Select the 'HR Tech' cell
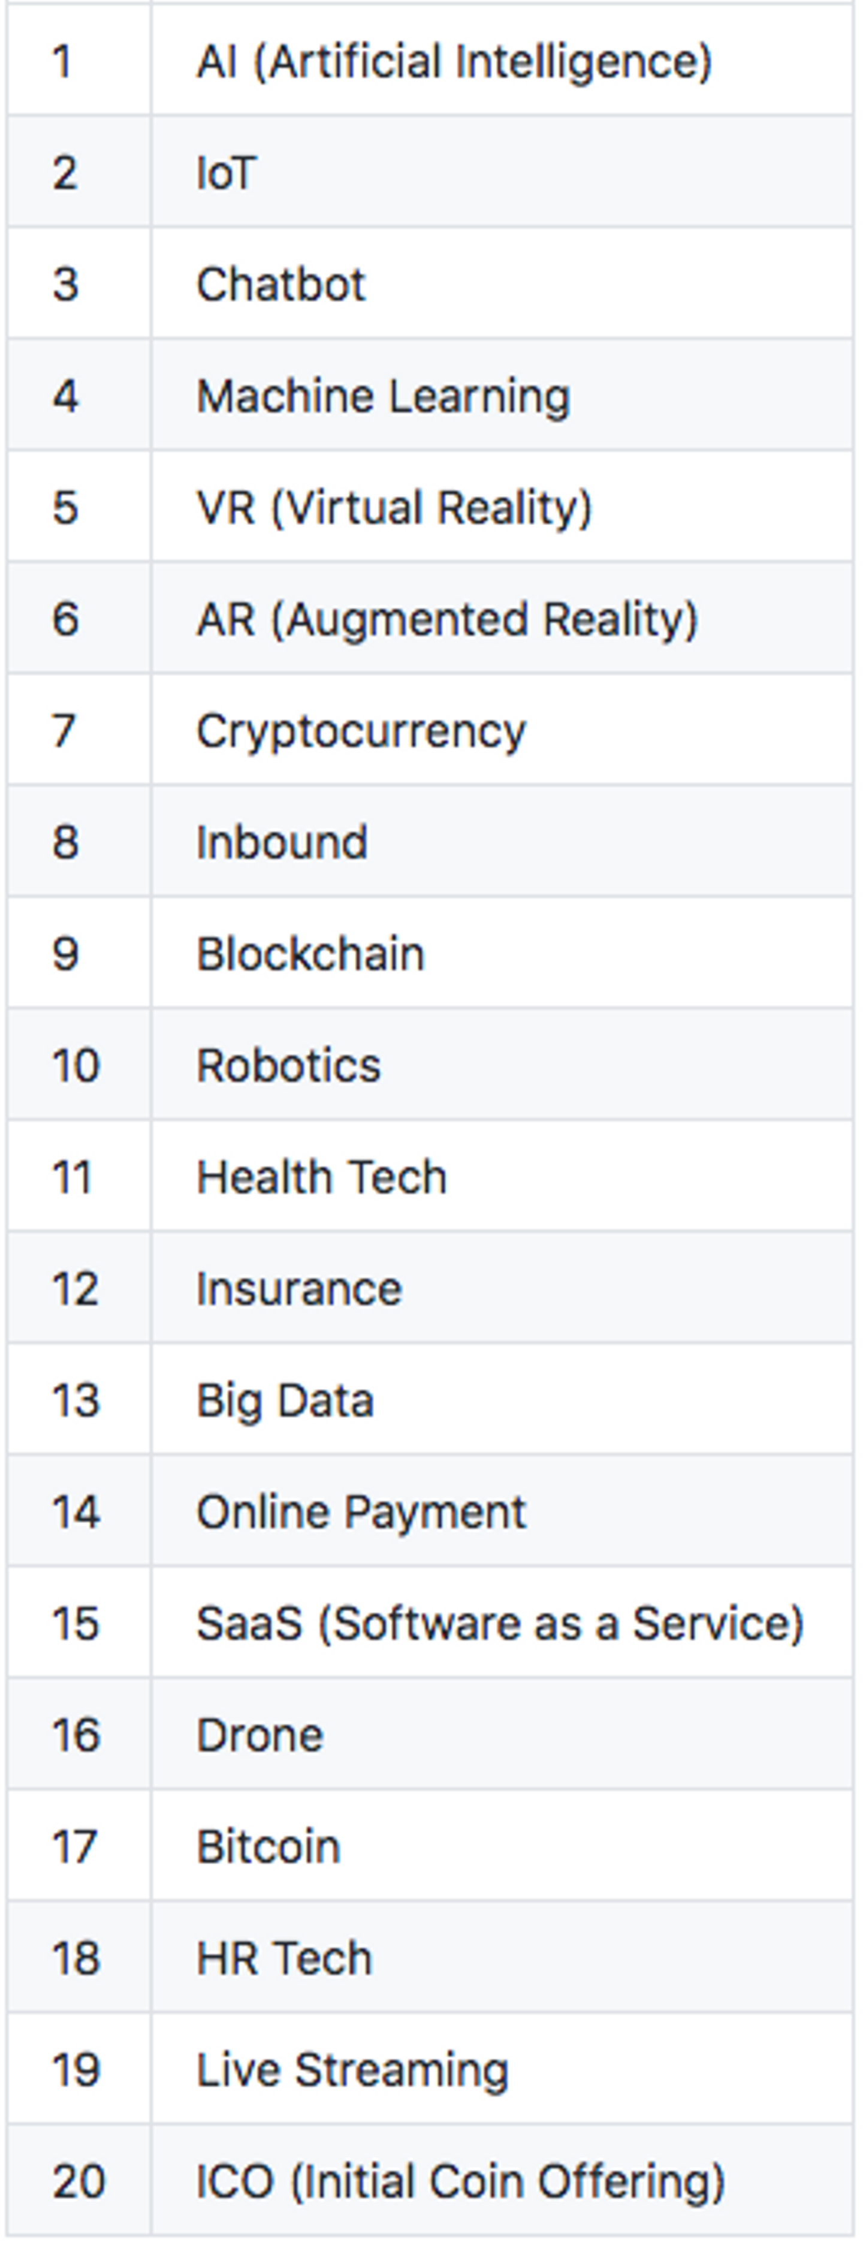The width and height of the screenshot is (863, 2245). 284,1958
